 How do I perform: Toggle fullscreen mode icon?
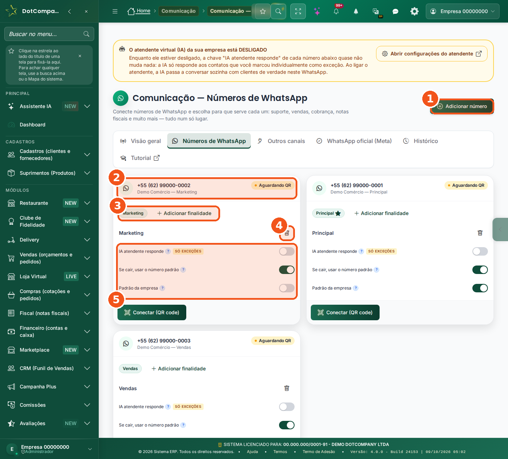click(298, 11)
